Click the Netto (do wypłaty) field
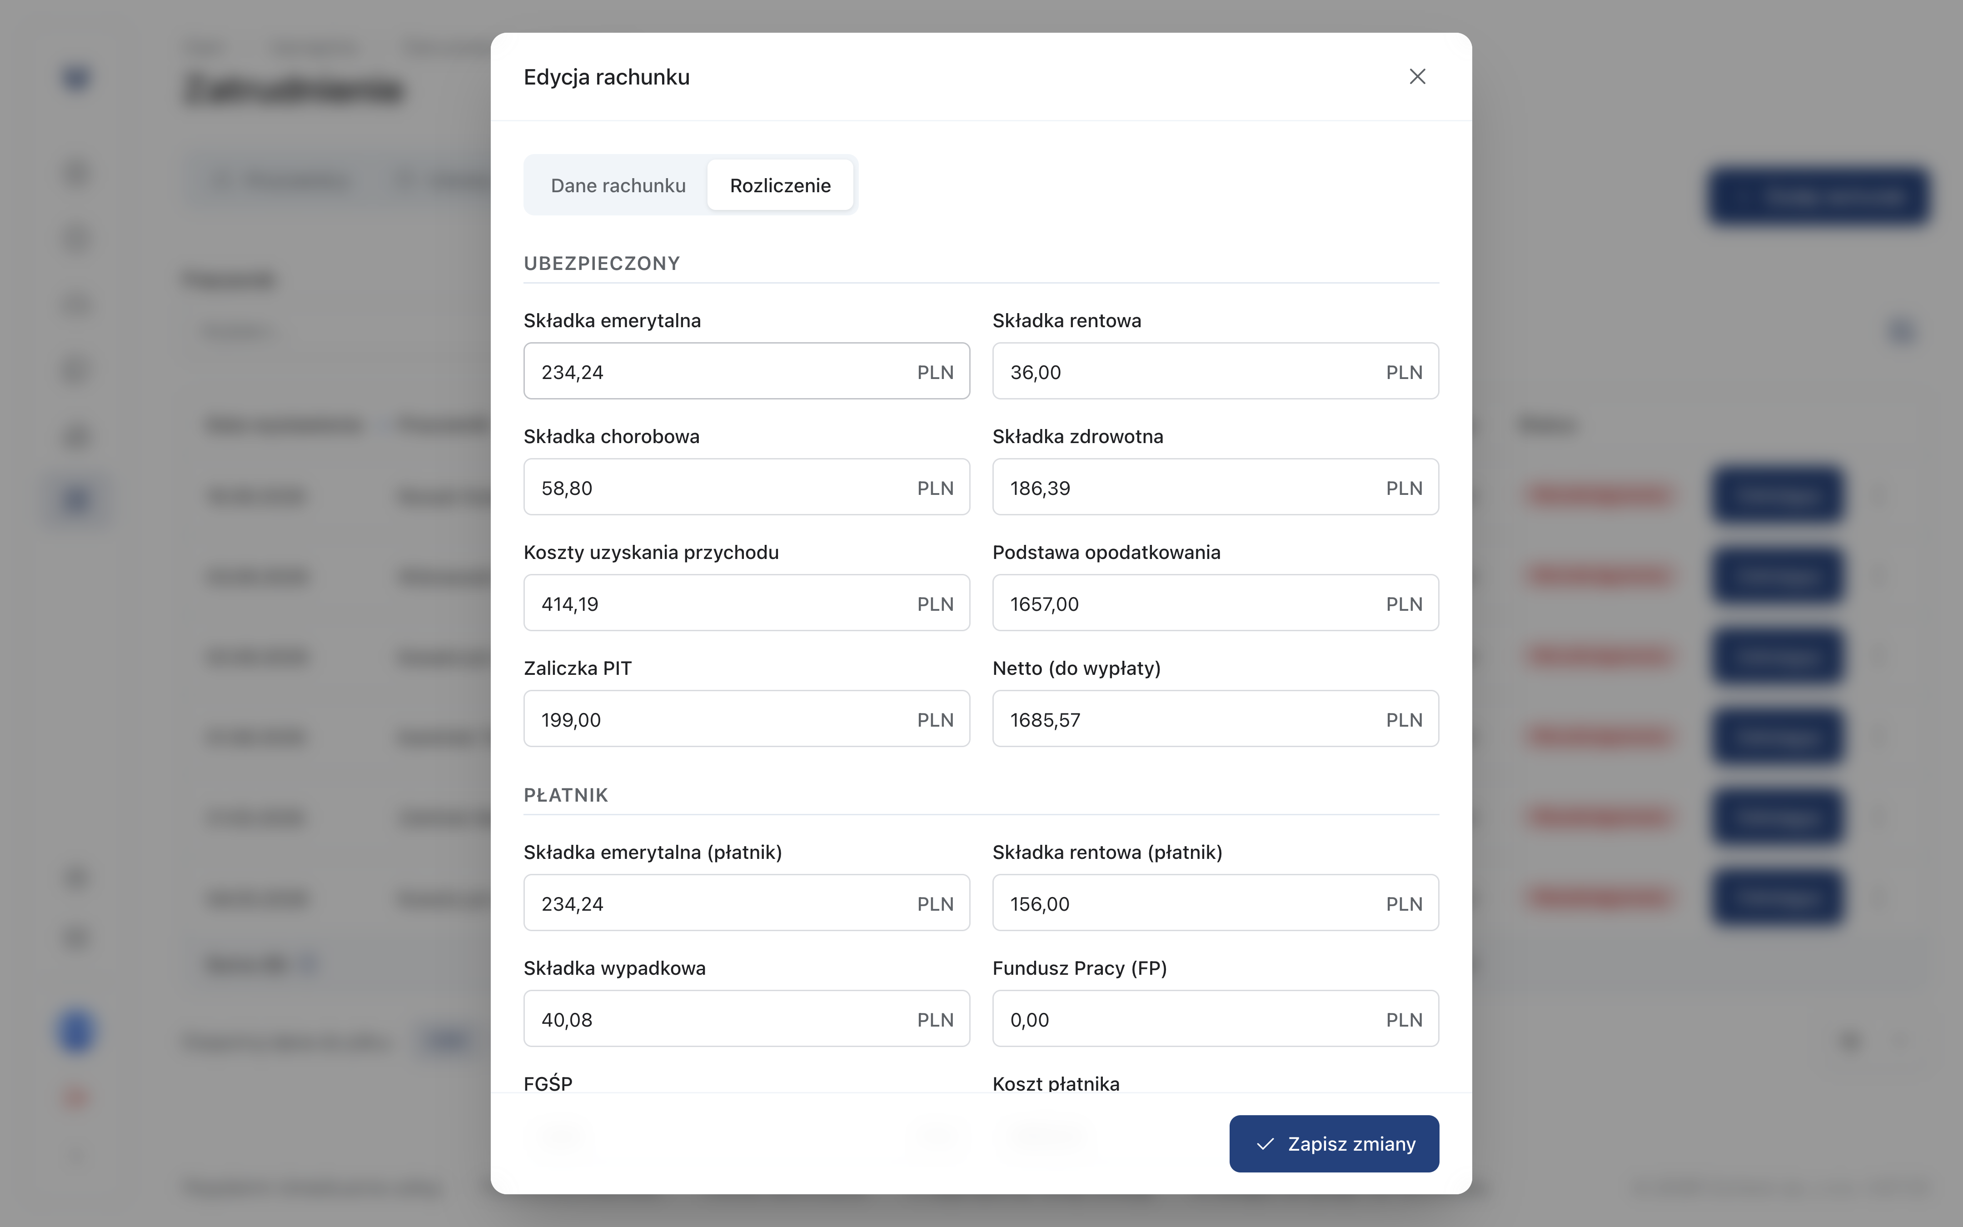The height and width of the screenshot is (1227, 1963). point(1215,719)
